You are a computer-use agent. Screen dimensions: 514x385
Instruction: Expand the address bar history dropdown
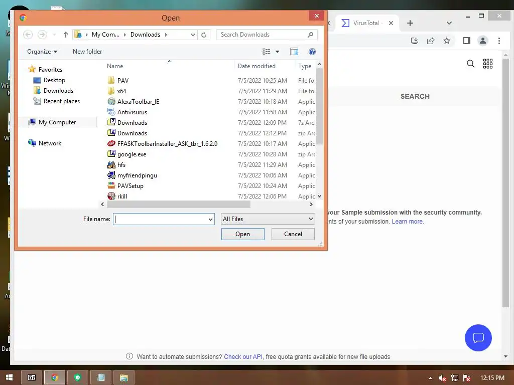coord(193,35)
